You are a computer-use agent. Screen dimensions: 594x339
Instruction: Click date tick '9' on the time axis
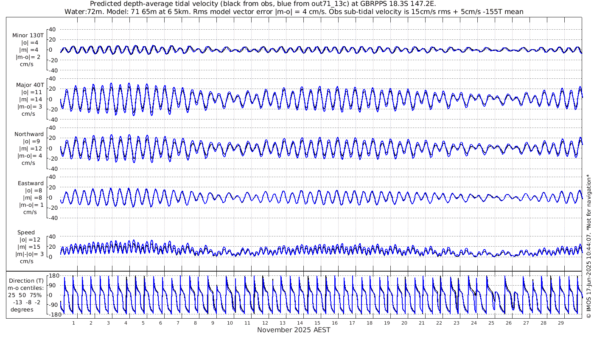pos(213,323)
